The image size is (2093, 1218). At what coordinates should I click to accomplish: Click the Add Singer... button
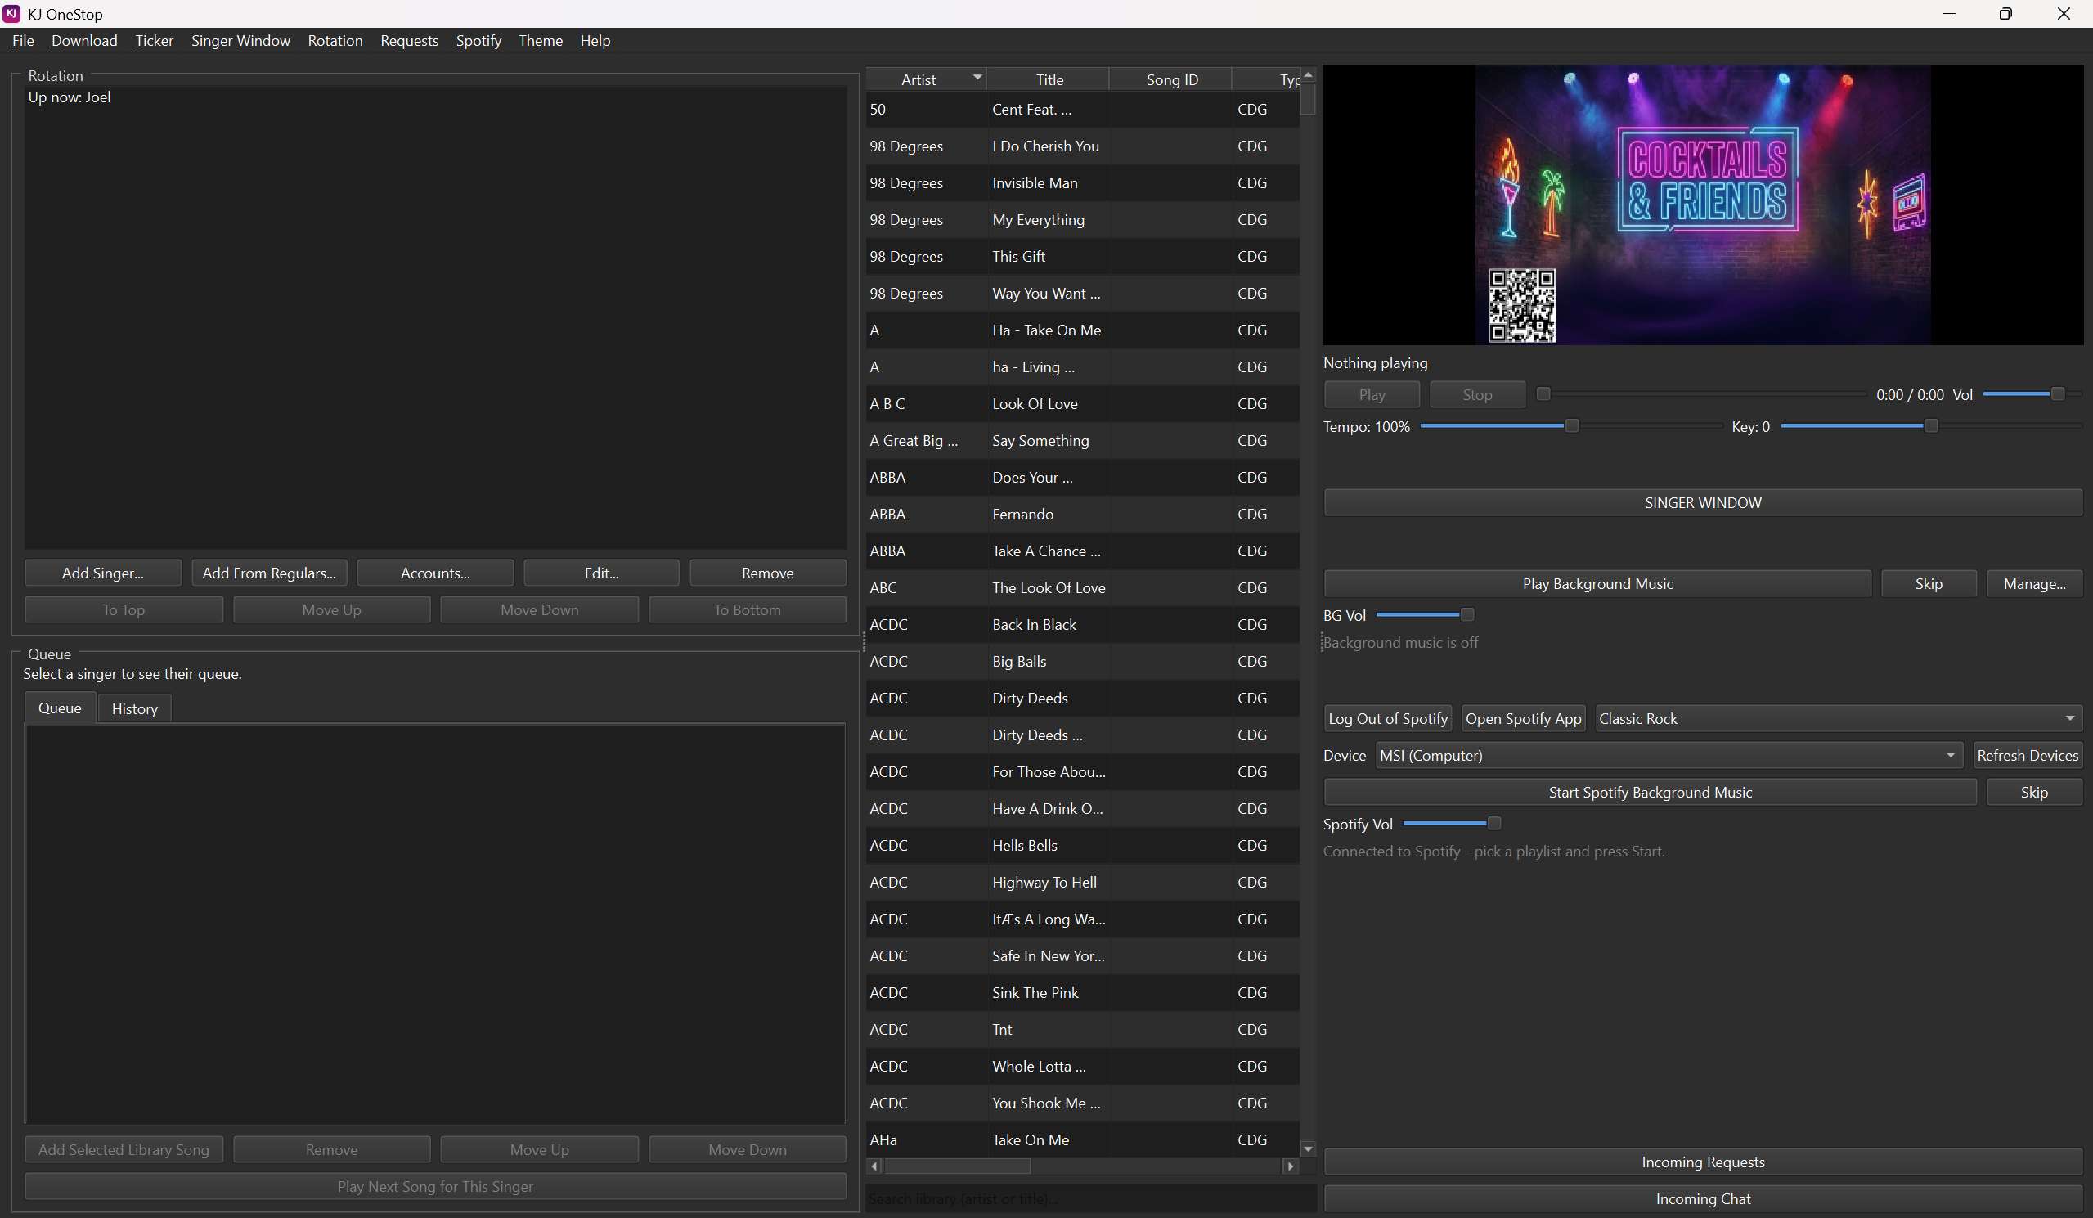tap(103, 573)
